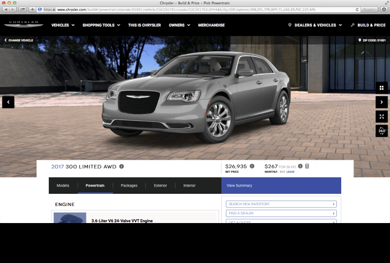This screenshot has width=390, height=263.
Task: Switch to the Interior tab
Action: tap(190, 186)
